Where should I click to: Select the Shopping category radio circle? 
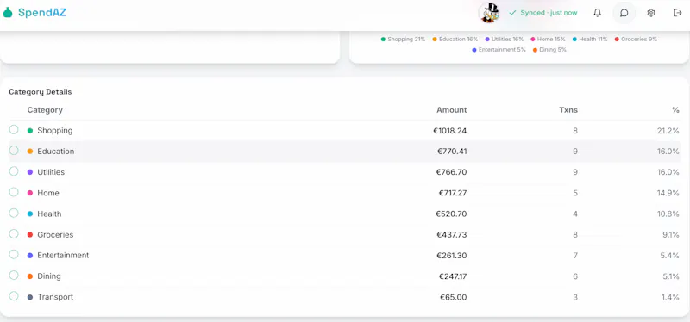click(14, 130)
